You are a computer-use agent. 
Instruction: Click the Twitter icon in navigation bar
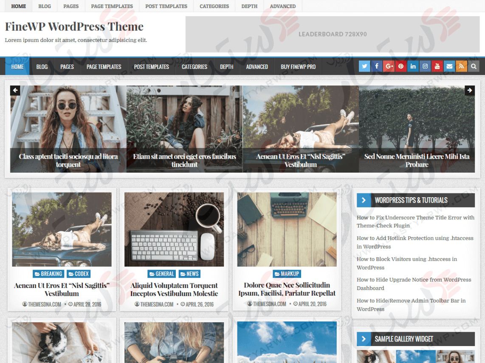[364, 66]
